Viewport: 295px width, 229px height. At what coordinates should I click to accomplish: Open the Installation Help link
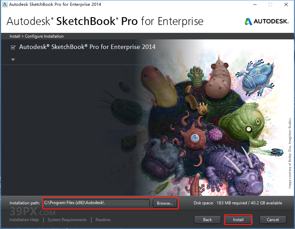click(x=24, y=220)
